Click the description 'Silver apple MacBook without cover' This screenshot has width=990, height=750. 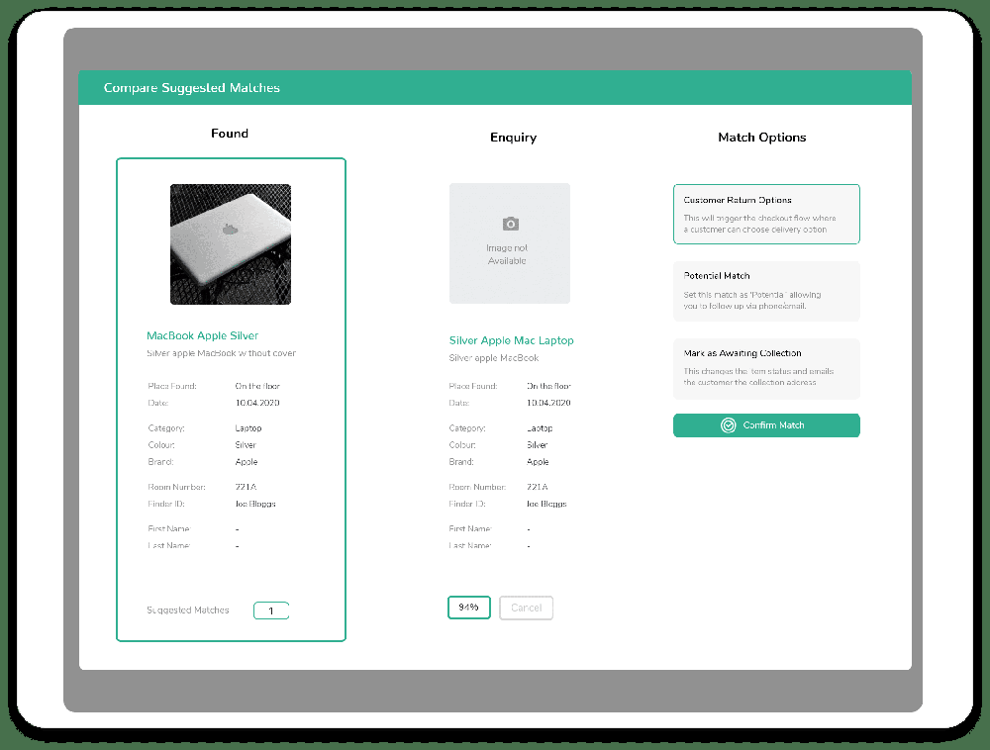221,353
